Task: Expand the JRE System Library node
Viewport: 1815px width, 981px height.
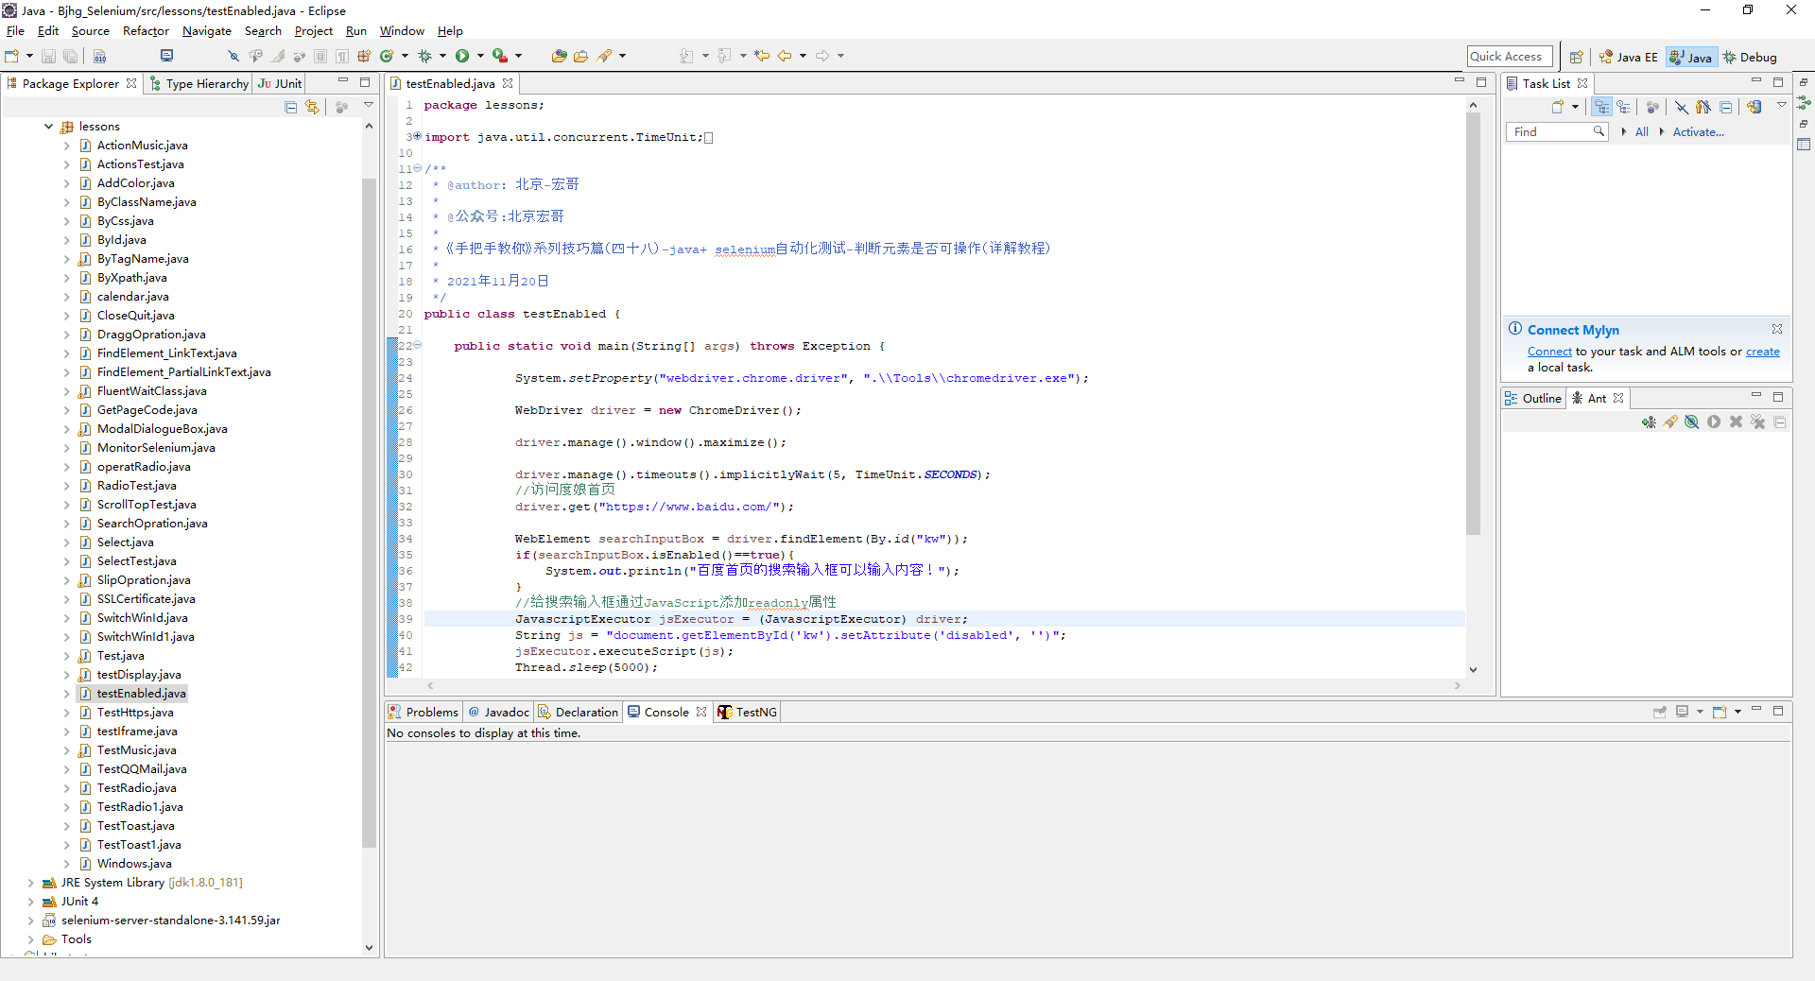Action: [x=31, y=883]
